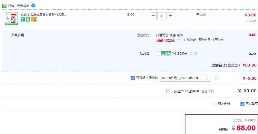Click the green 运费险 label badge

point(166,53)
